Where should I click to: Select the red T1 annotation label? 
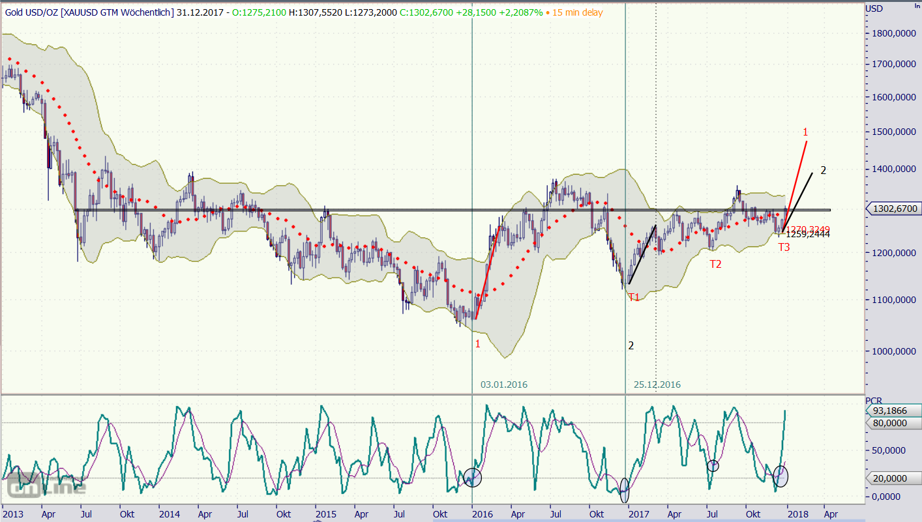click(x=634, y=297)
